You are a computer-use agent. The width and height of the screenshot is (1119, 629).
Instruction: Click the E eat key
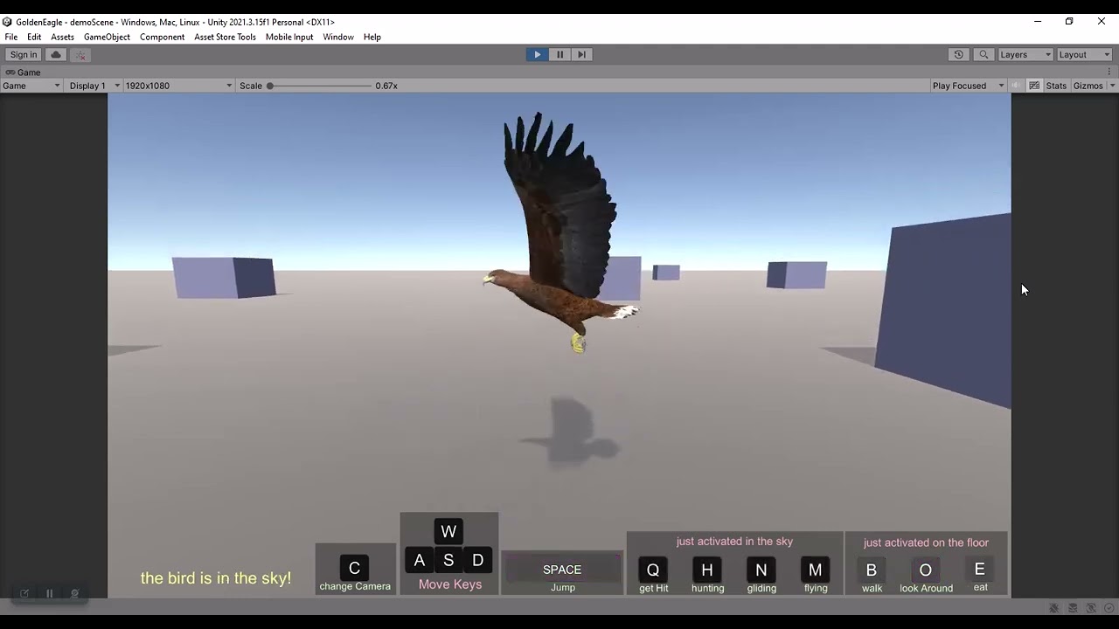(979, 570)
